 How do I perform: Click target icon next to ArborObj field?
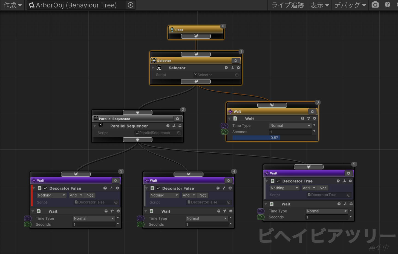(131, 5)
